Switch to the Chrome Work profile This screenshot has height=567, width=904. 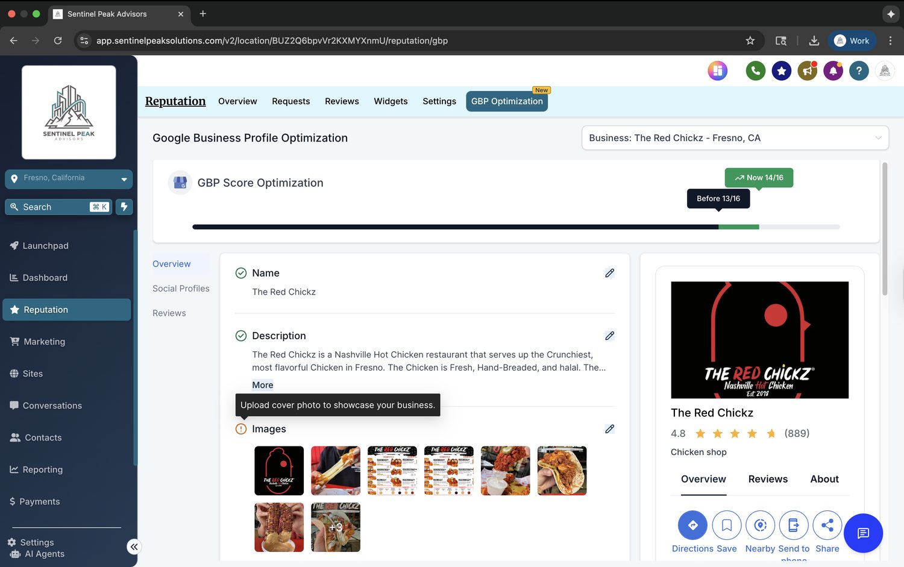click(x=852, y=40)
